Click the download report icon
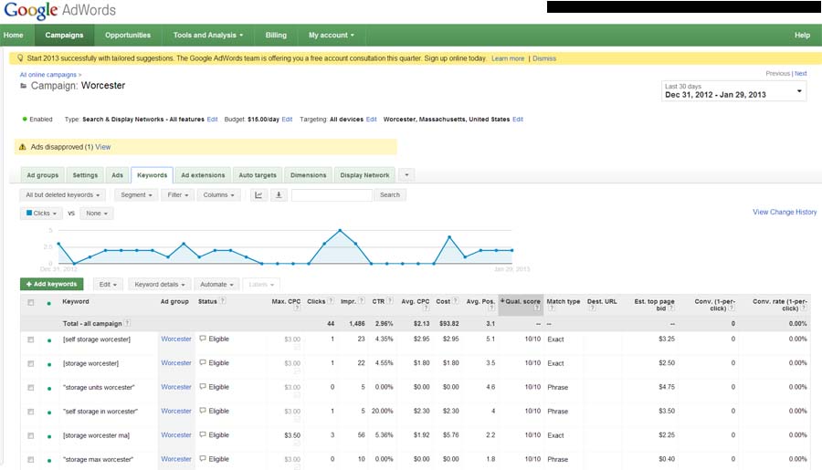Viewport: 822px width, 470px height. click(279, 195)
